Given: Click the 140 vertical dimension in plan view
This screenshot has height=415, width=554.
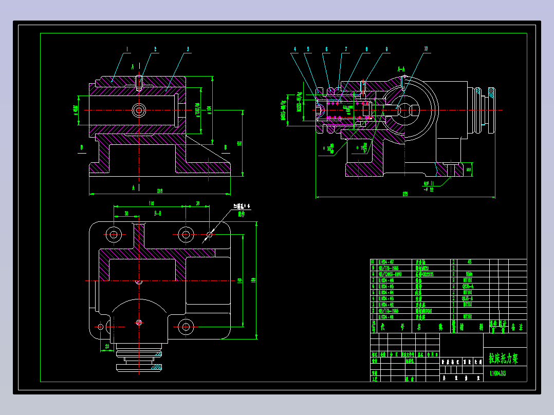Looking at the screenshot, I should pos(240,280).
